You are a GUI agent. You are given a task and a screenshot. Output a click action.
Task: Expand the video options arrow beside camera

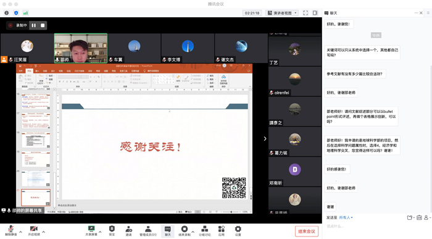pyautogui.click(x=44, y=232)
